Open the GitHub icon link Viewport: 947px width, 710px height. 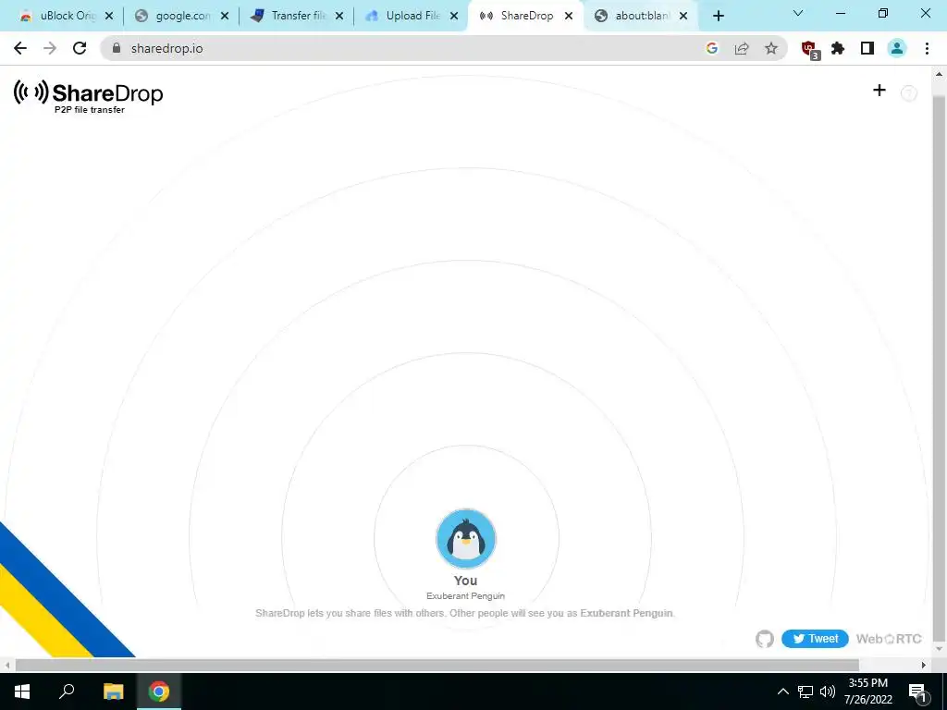(765, 639)
